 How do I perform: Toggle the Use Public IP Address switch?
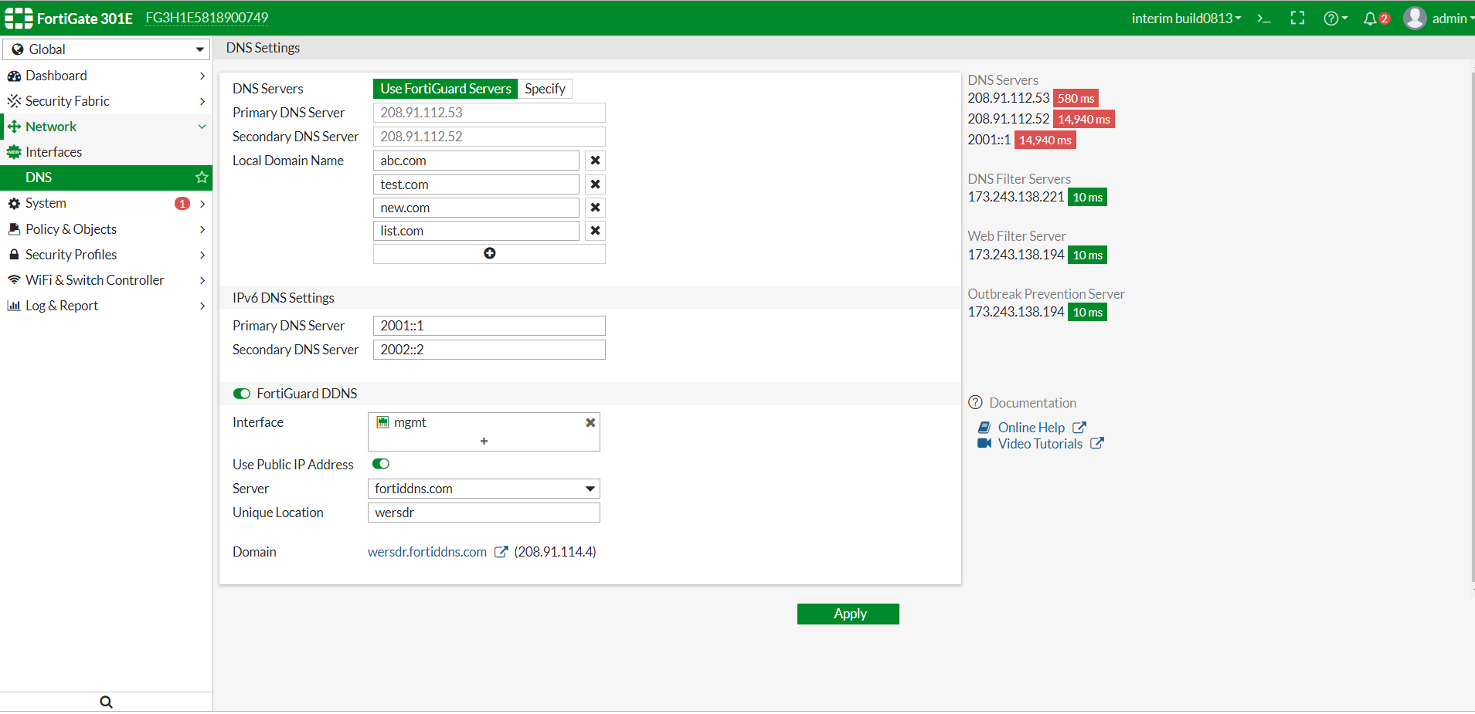tap(381, 464)
